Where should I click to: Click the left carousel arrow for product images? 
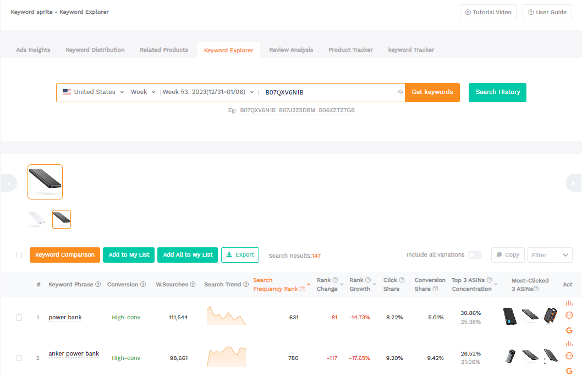(x=8, y=182)
